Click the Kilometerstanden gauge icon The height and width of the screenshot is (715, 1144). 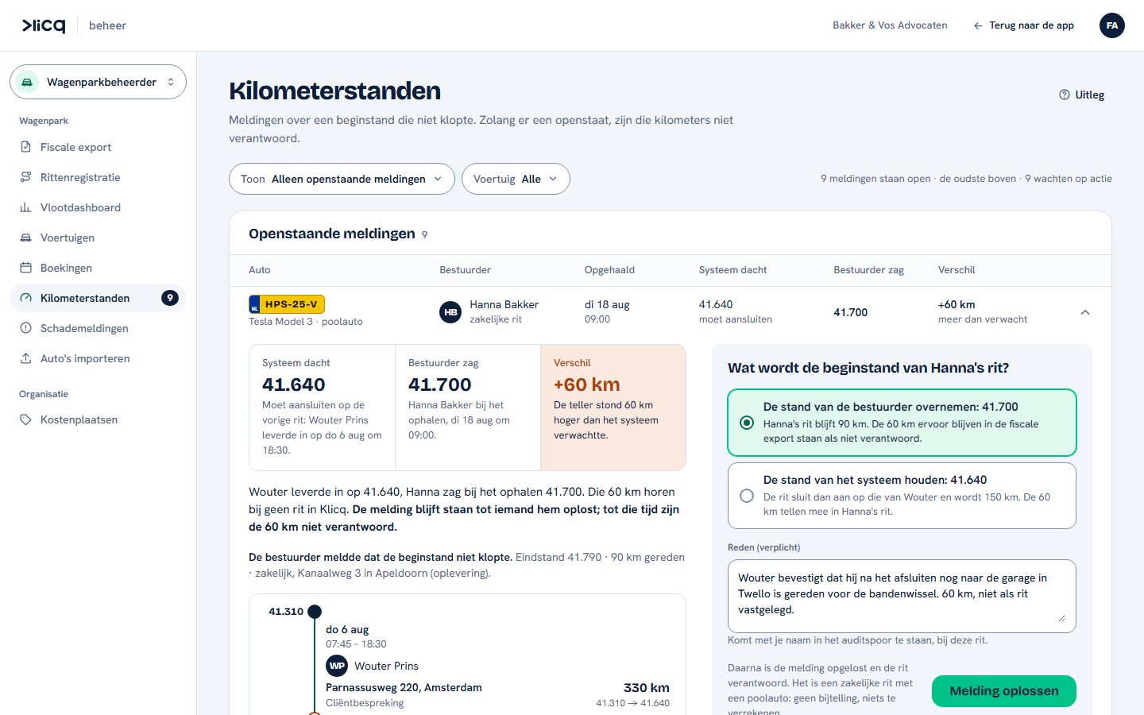25,298
